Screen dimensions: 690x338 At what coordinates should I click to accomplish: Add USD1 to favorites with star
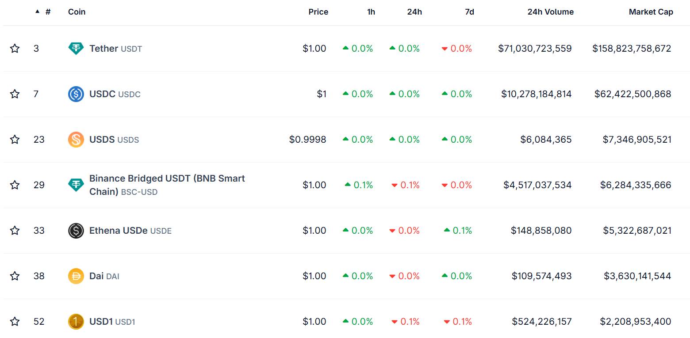(x=15, y=322)
